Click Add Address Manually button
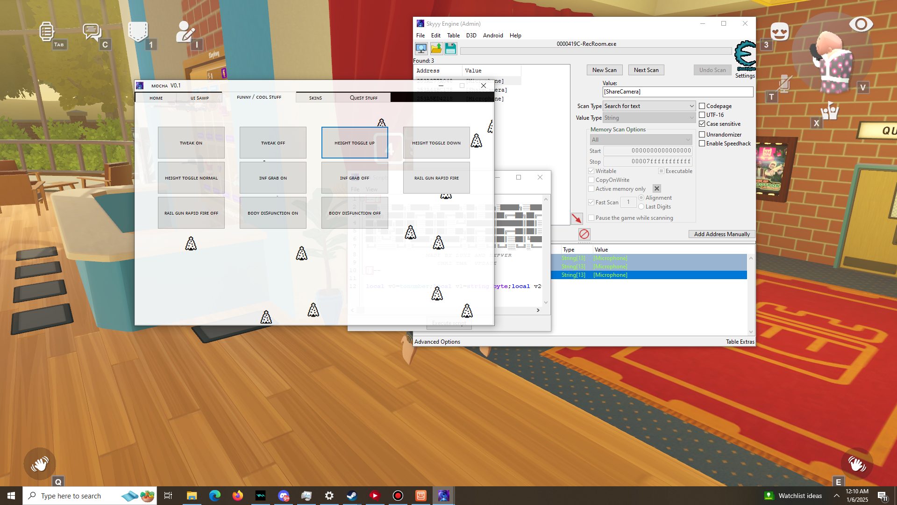This screenshot has height=505, width=897. (x=721, y=234)
